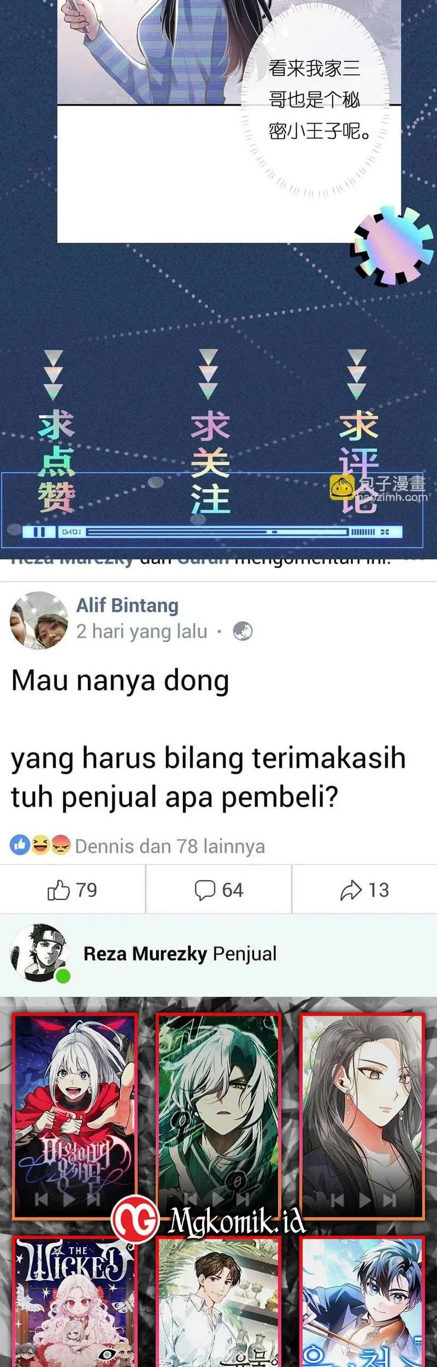Screen dimensions: 437x1367
Task: Click the reaction emoji icons cluster
Action: click(40, 845)
